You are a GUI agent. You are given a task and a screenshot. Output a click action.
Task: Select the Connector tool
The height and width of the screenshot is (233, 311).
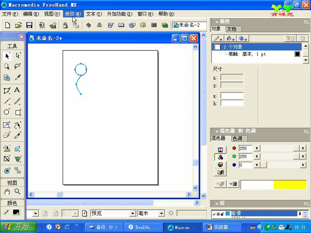(17, 170)
